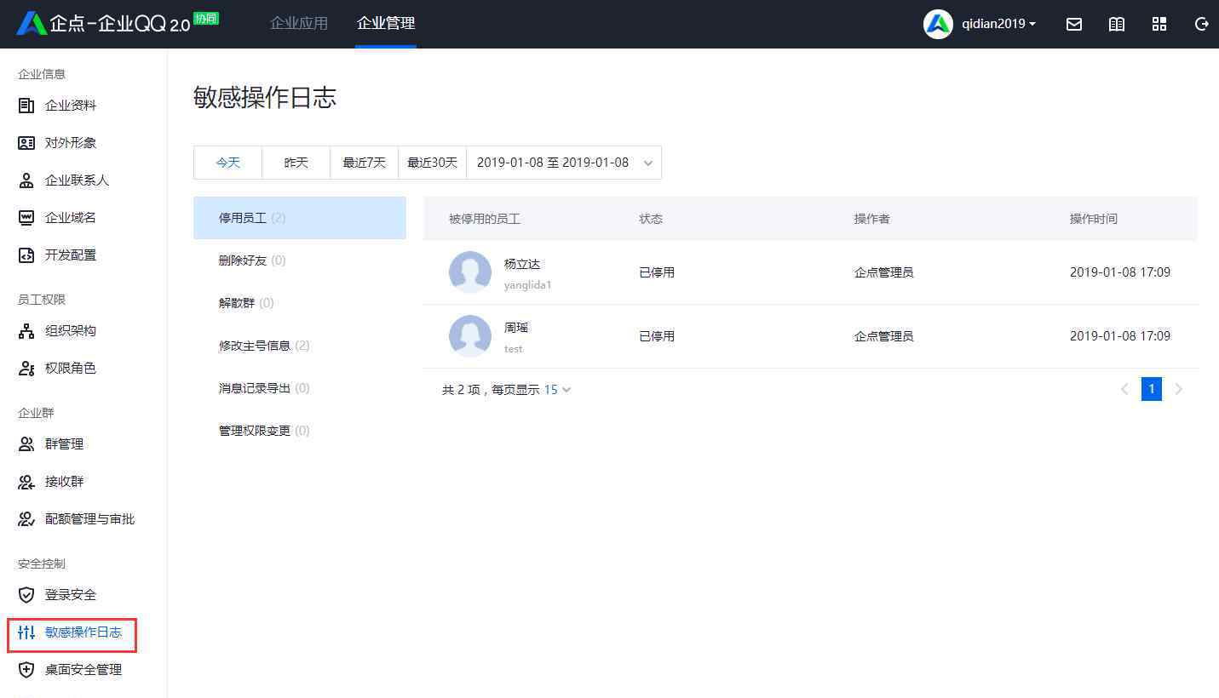1219x698 pixels.
Task: Click account ID yanglida1
Action: 528,285
